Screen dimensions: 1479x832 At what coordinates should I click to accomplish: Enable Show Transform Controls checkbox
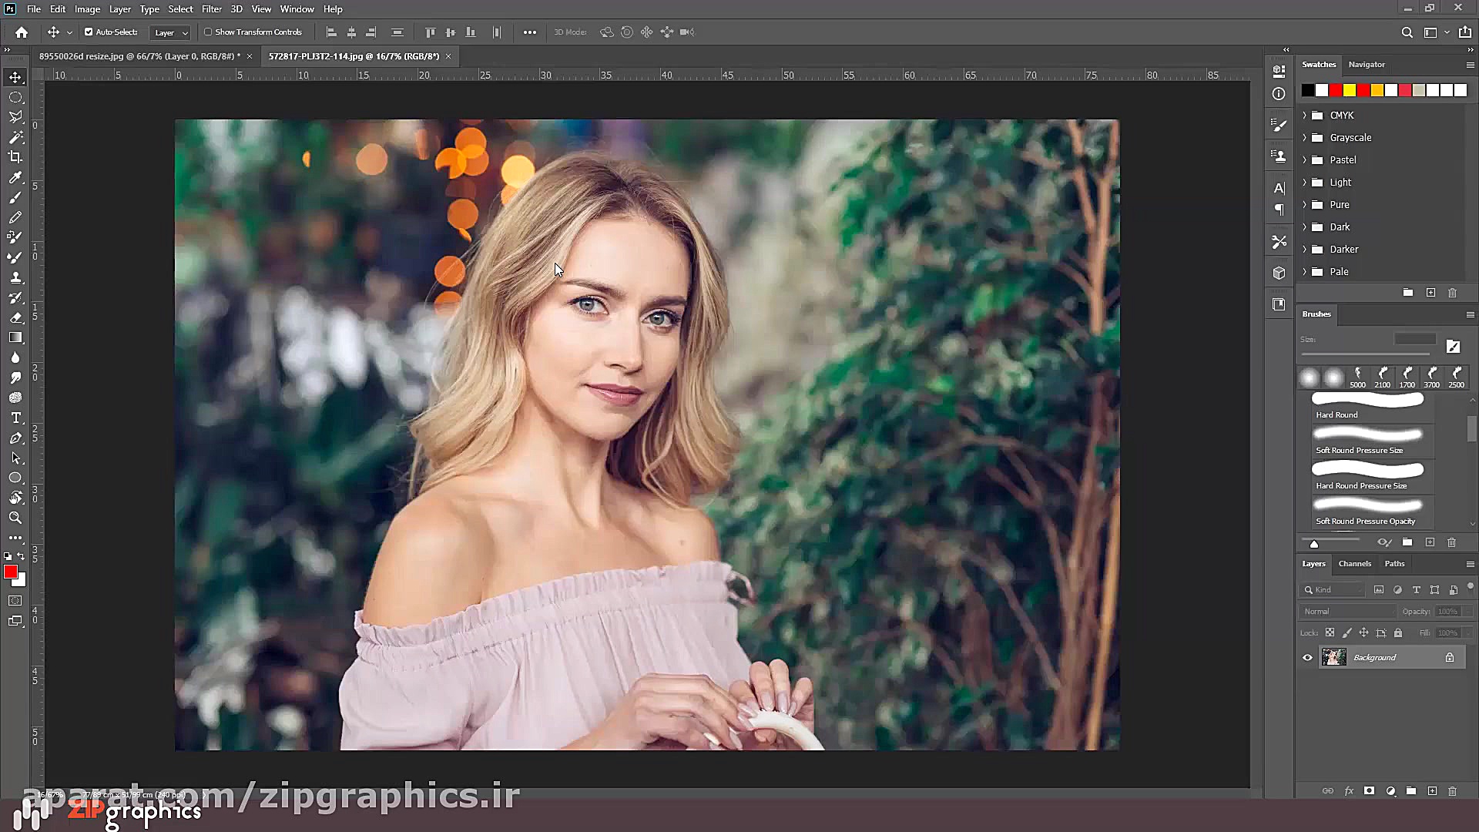click(208, 32)
